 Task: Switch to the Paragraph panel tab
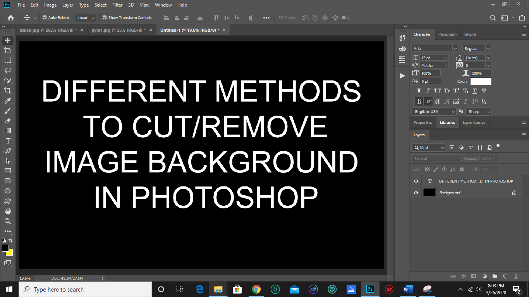point(447,34)
